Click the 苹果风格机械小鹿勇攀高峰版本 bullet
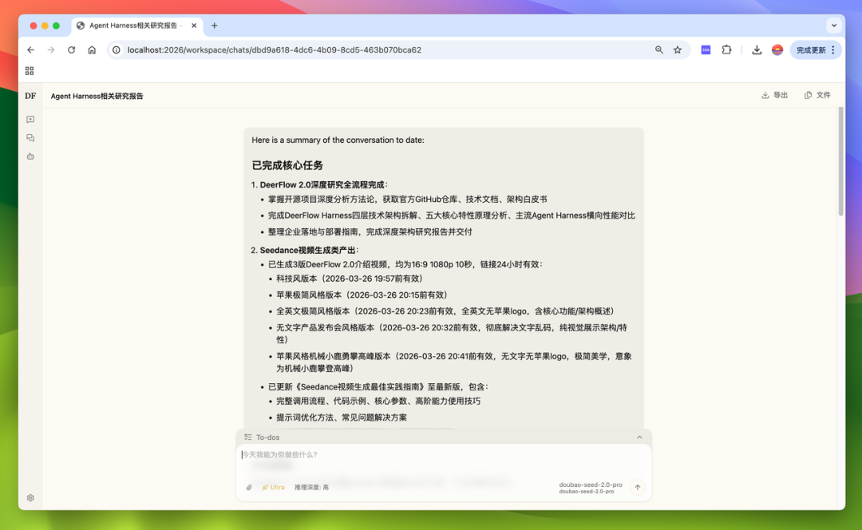 [x=453, y=362]
